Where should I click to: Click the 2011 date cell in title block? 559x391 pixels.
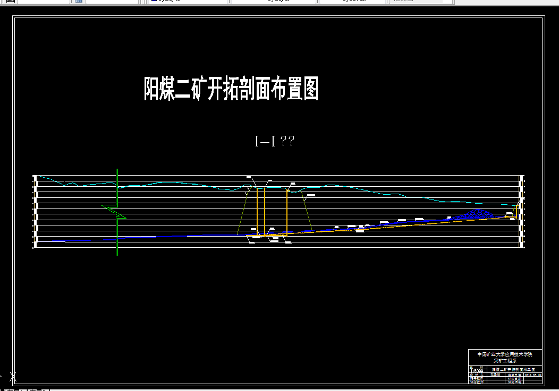pos(533,375)
